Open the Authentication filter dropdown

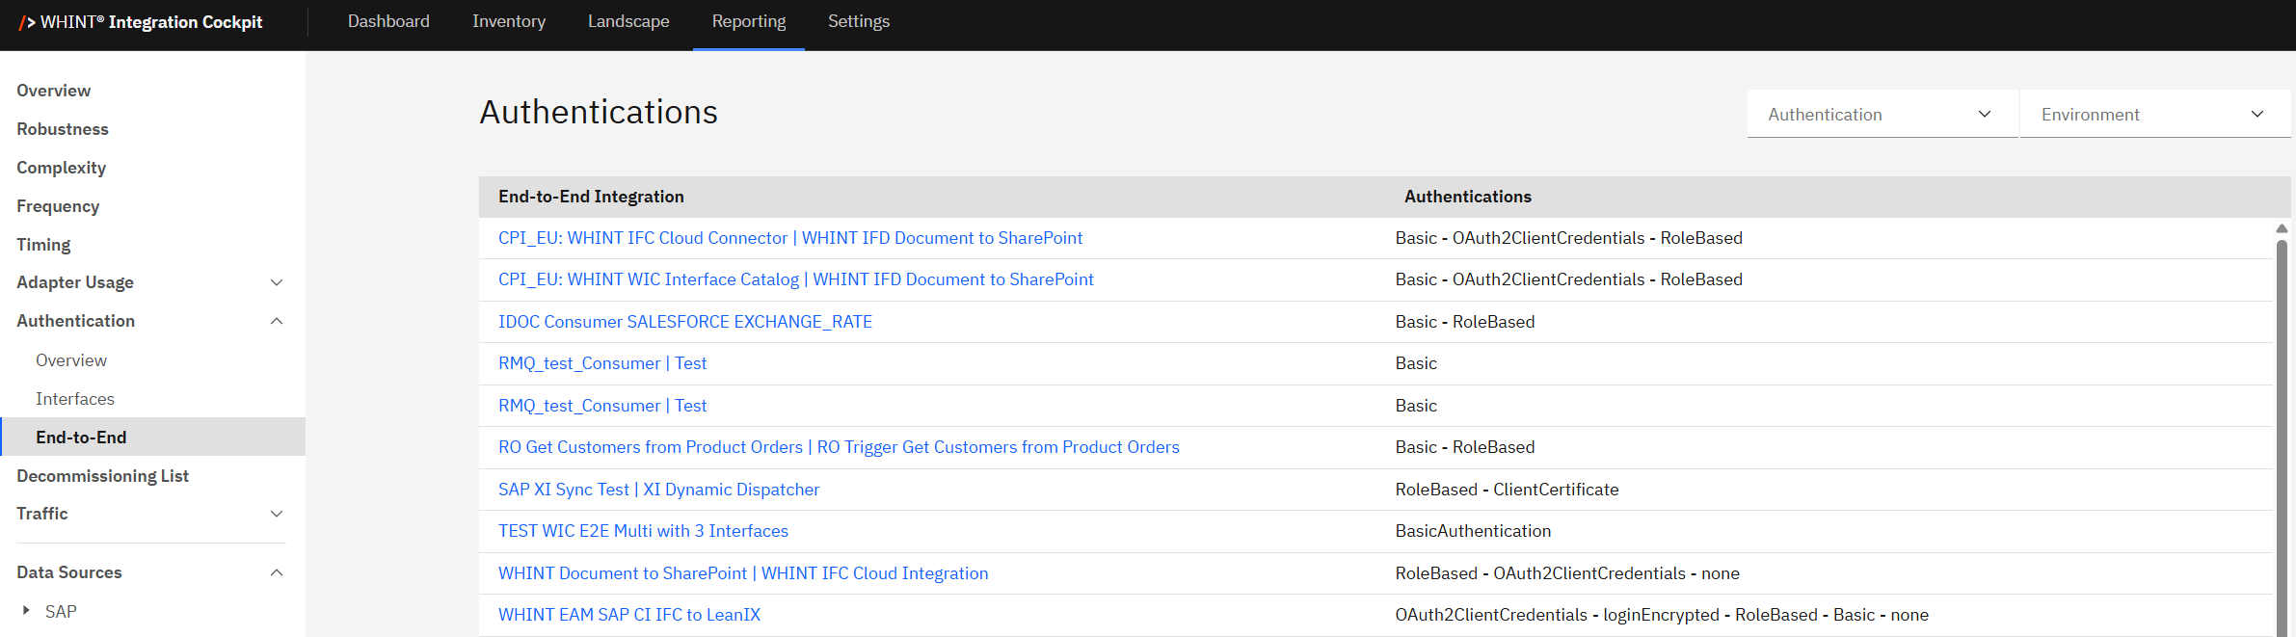tap(1881, 115)
